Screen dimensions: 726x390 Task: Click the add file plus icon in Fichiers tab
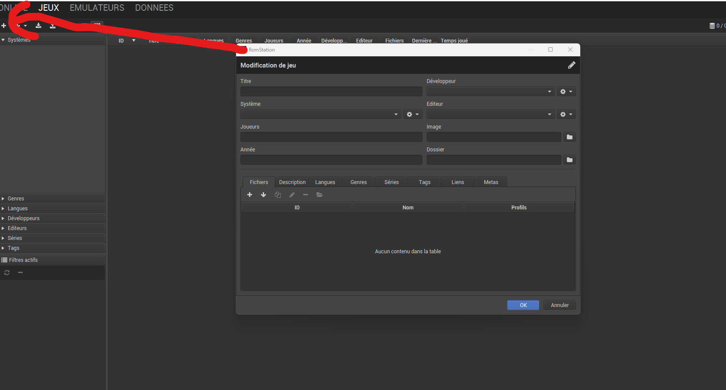click(249, 195)
